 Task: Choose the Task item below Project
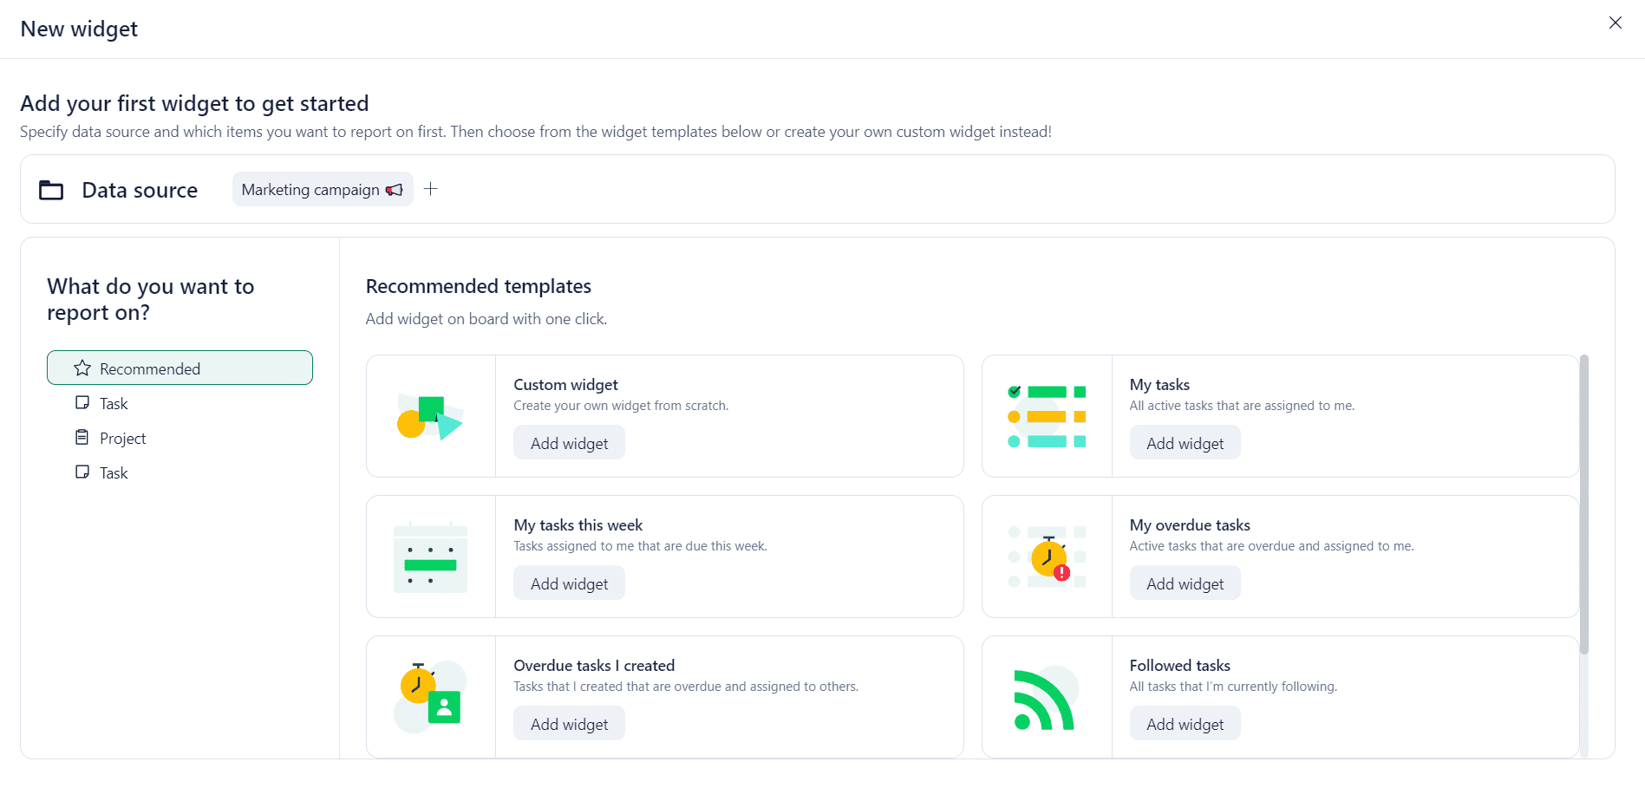coord(113,473)
